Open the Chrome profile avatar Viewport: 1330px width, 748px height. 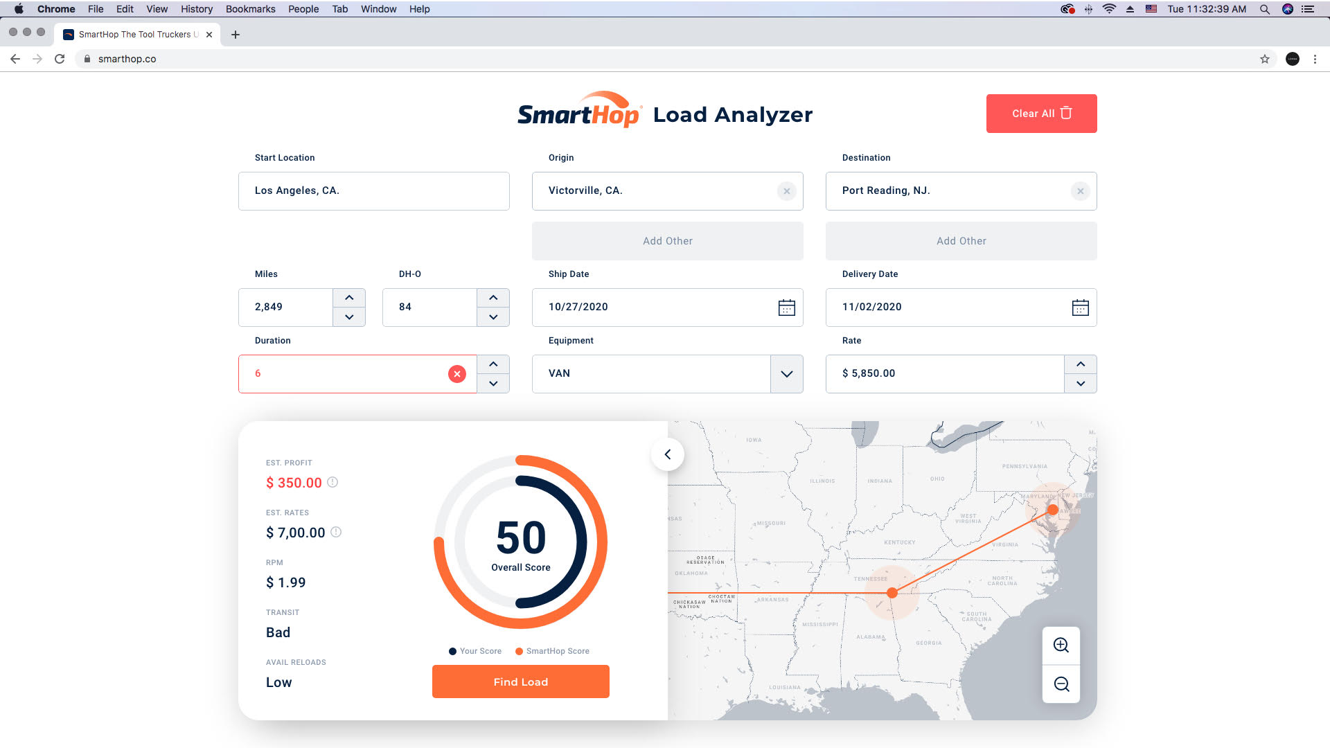[x=1292, y=59]
